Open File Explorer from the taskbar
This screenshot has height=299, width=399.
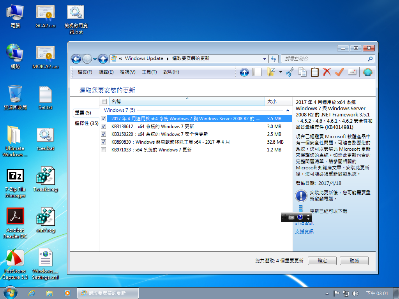coord(49,293)
